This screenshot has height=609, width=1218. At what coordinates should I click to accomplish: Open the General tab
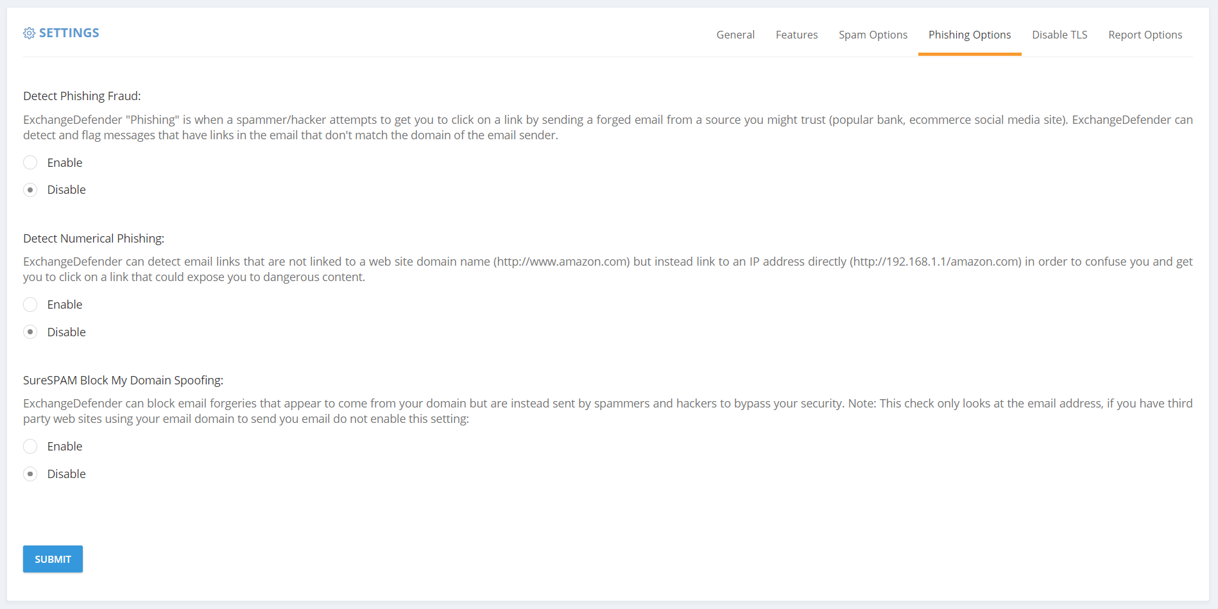735,35
